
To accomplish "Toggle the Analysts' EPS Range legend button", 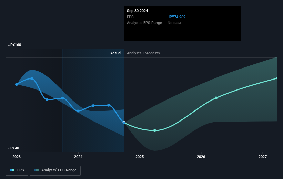I will (55, 170).
